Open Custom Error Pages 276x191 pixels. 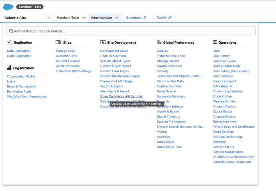114,71
